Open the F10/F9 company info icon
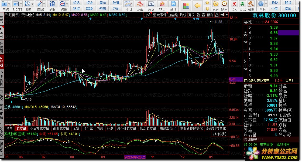 pyautogui.click(x=16, y=4)
